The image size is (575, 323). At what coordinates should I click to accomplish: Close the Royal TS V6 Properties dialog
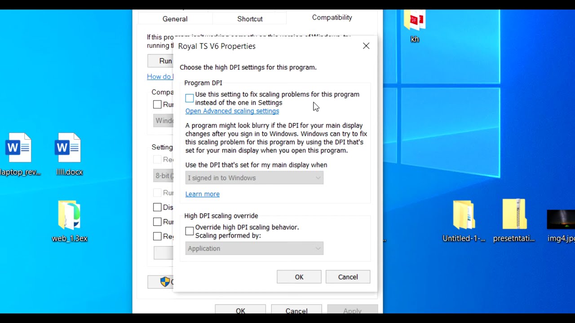tap(366, 46)
